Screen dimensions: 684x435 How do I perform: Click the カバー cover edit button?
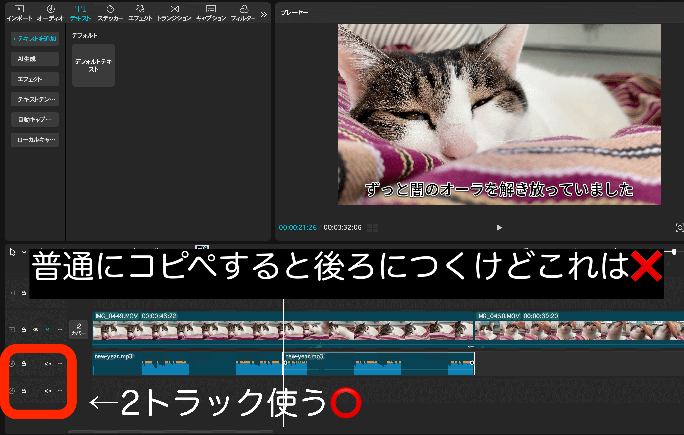79,330
